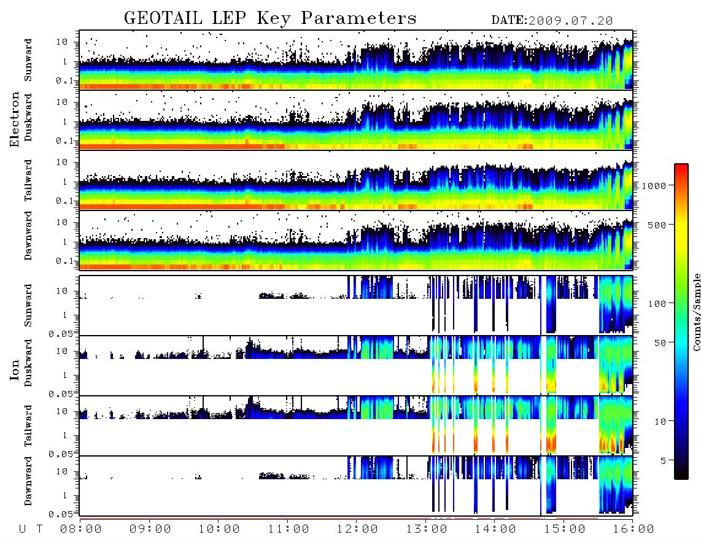701x540 pixels.
Task: Click the 0.1 tick of Electron Sunward panel
Action: pos(64,81)
